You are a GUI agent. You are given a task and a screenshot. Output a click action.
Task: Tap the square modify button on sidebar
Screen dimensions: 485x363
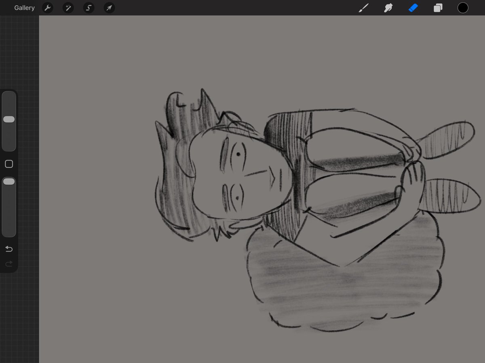9,164
